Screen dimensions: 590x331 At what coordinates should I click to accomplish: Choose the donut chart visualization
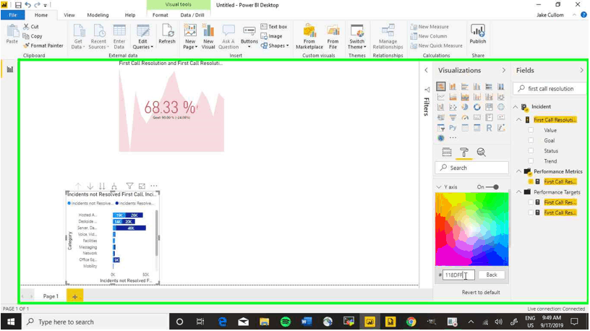(x=476, y=107)
